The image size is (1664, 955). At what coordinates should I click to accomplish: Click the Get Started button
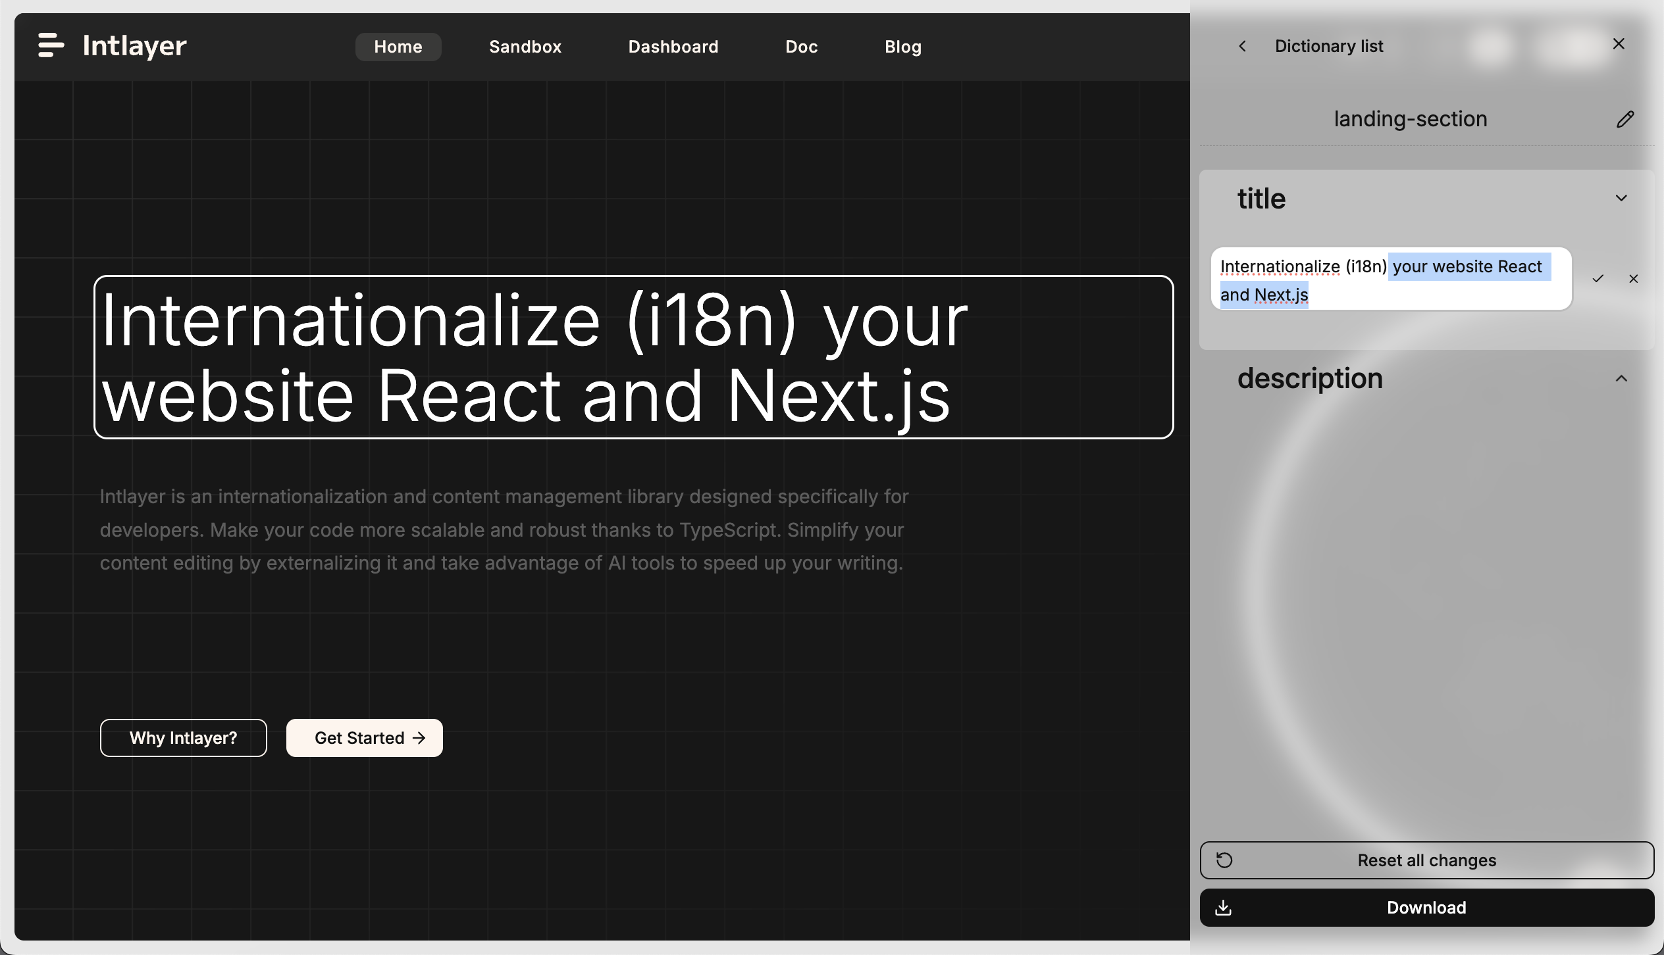click(x=364, y=737)
